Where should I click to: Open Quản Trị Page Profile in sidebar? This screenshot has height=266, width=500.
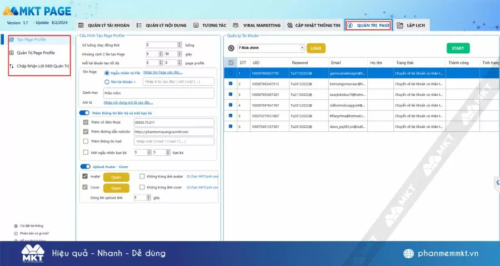point(36,53)
